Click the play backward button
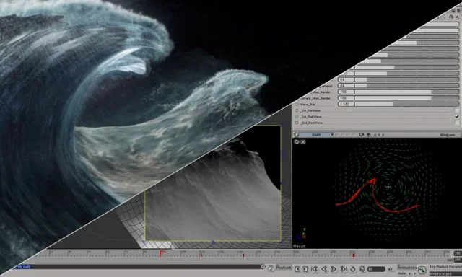Image resolution: width=462 pixels, height=277 pixels. 324,269
